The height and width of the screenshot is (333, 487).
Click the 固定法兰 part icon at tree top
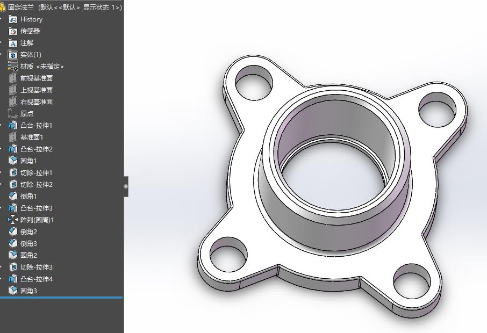tap(3, 7)
